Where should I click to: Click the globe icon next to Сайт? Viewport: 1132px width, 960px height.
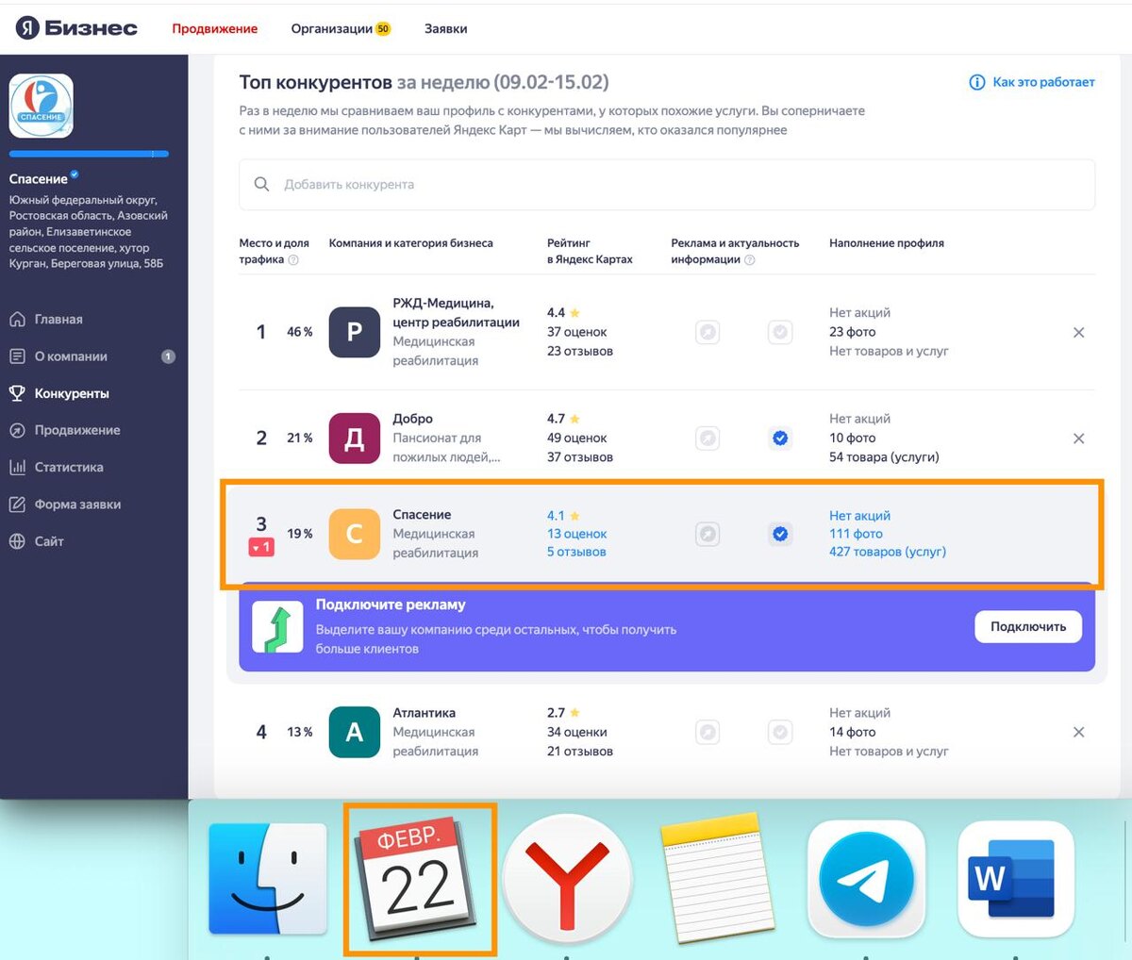click(x=17, y=541)
